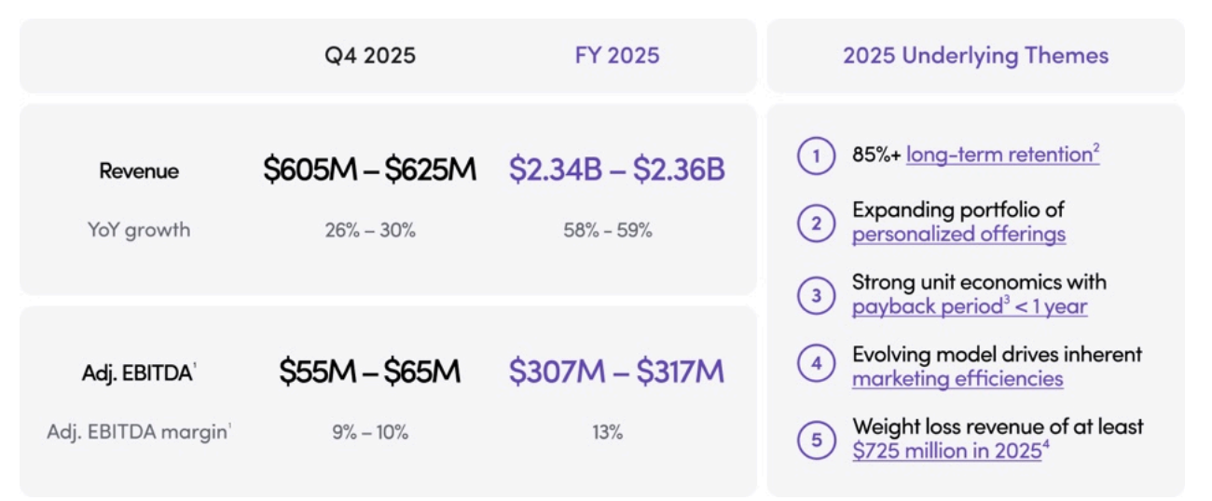This screenshot has height=501, width=1212.
Task: Click the FY Adj. EBITDA $307M – $317M value
Action: click(x=616, y=372)
